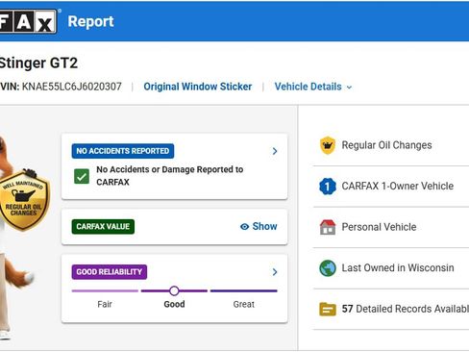469x352 pixels.
Task: Click the Regular Oil Changes shield icon
Action: 328,145
